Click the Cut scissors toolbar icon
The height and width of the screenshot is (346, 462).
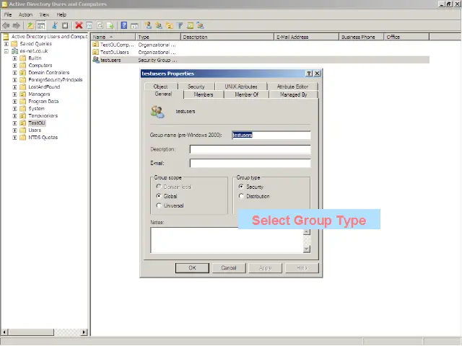(55, 26)
